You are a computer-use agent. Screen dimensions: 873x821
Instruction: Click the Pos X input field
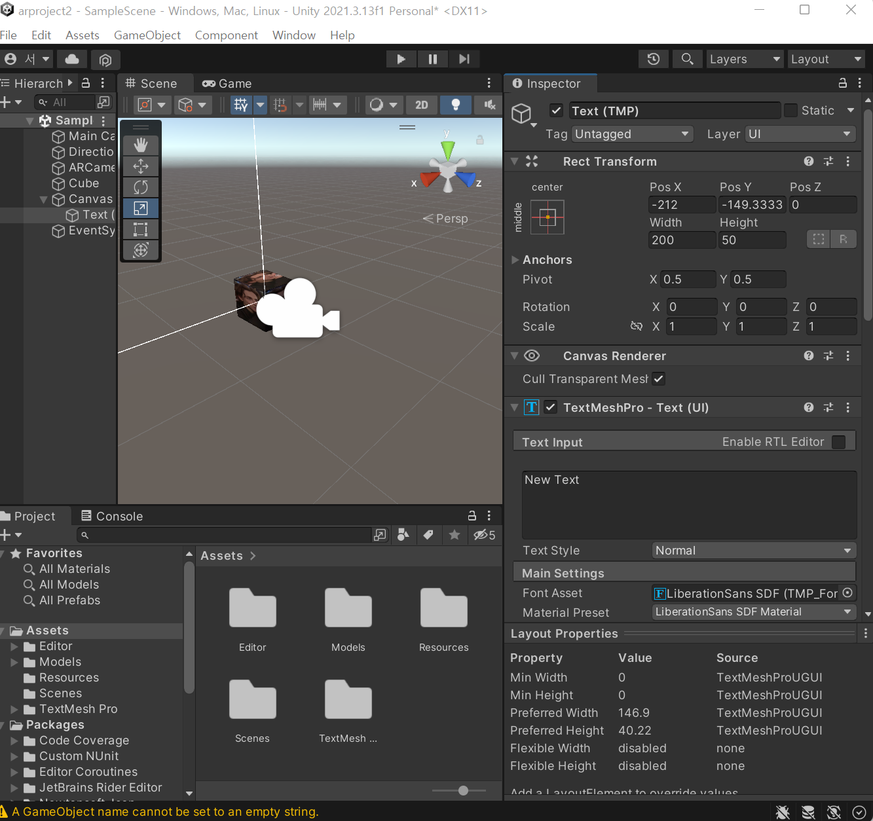tap(681, 205)
